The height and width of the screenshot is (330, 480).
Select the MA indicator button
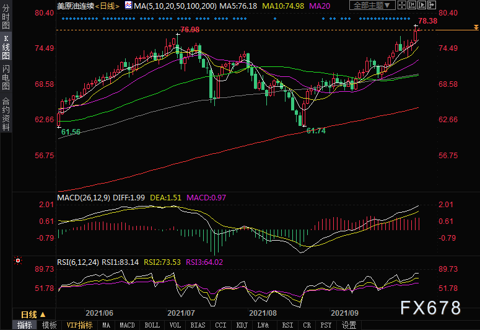point(107,325)
